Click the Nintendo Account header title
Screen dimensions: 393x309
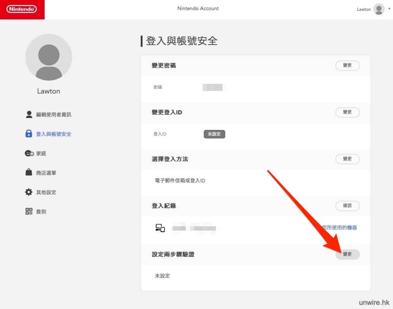point(198,8)
